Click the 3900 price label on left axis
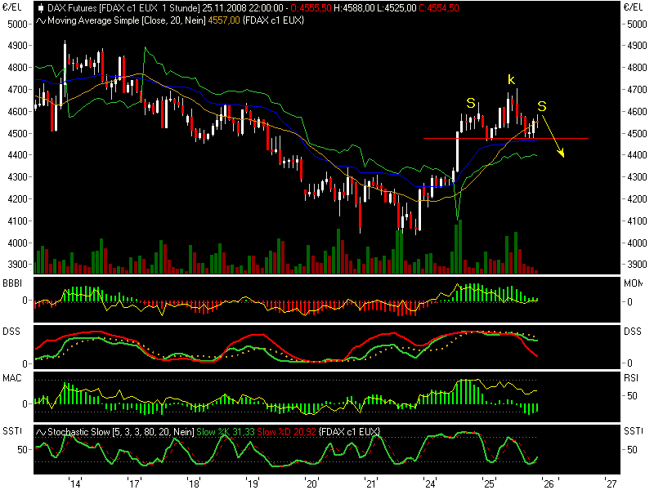This screenshot has height=490, width=654. [17, 265]
